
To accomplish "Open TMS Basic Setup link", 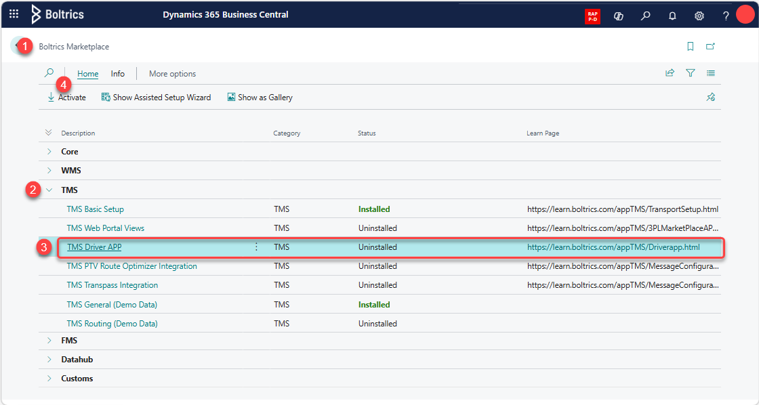I will point(96,209).
